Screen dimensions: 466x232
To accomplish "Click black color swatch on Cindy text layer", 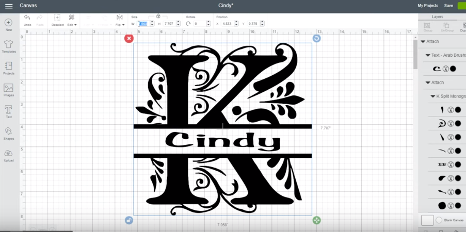I will (453, 69).
